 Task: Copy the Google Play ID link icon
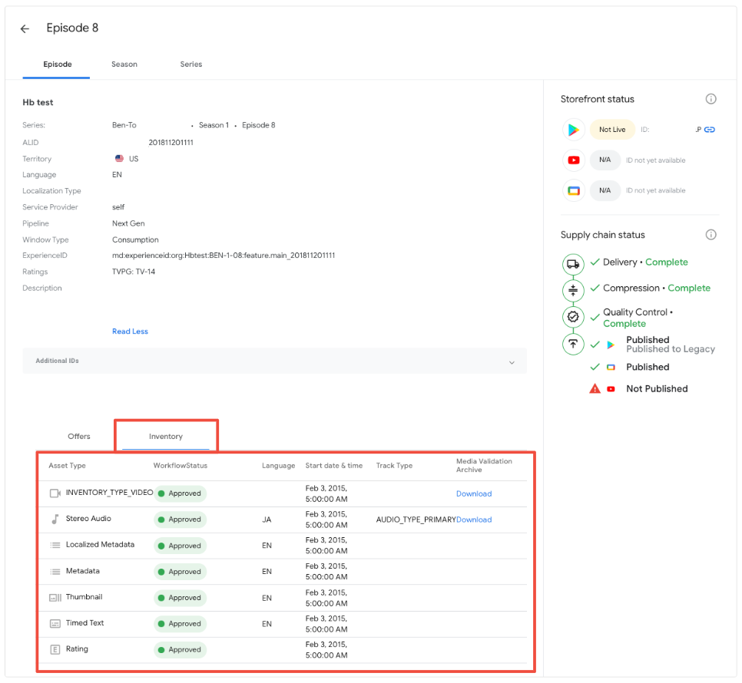coord(709,130)
